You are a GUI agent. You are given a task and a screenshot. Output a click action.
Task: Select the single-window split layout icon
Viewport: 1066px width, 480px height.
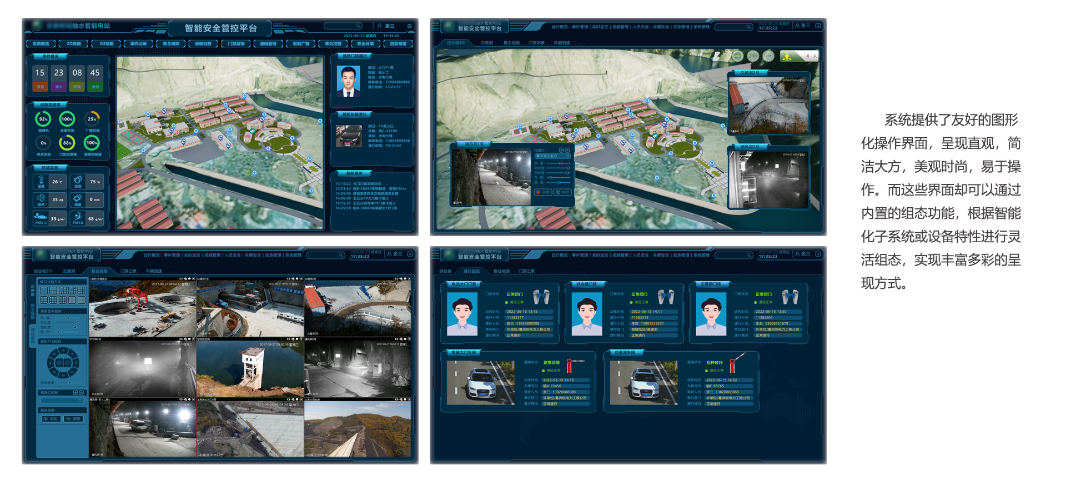[x=44, y=291]
